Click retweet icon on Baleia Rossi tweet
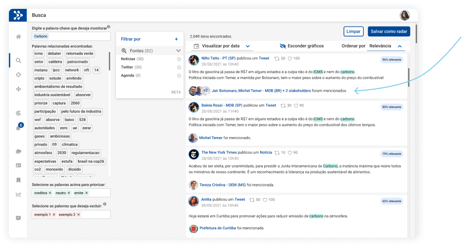 [283, 106]
